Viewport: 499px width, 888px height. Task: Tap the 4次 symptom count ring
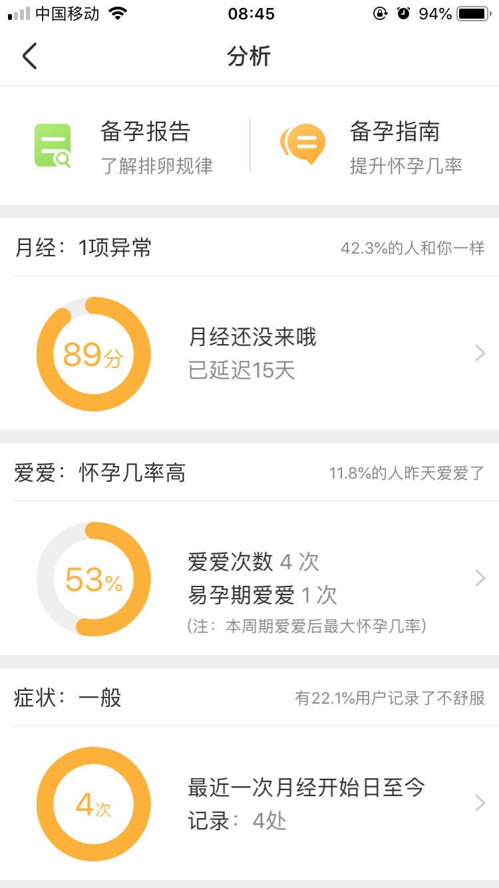pos(94,804)
